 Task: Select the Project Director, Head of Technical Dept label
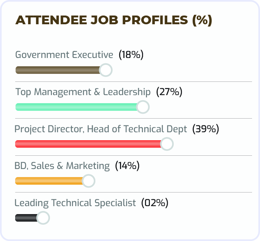point(101,129)
